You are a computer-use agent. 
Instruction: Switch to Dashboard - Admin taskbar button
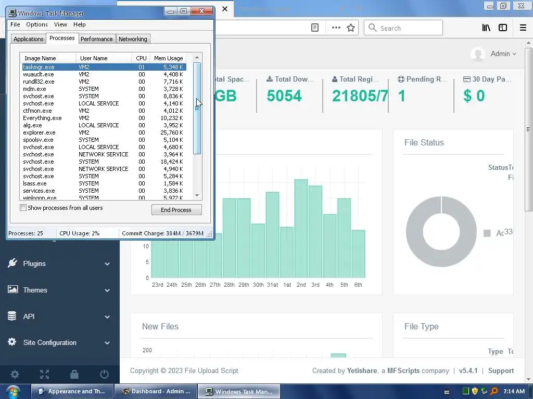(155, 391)
